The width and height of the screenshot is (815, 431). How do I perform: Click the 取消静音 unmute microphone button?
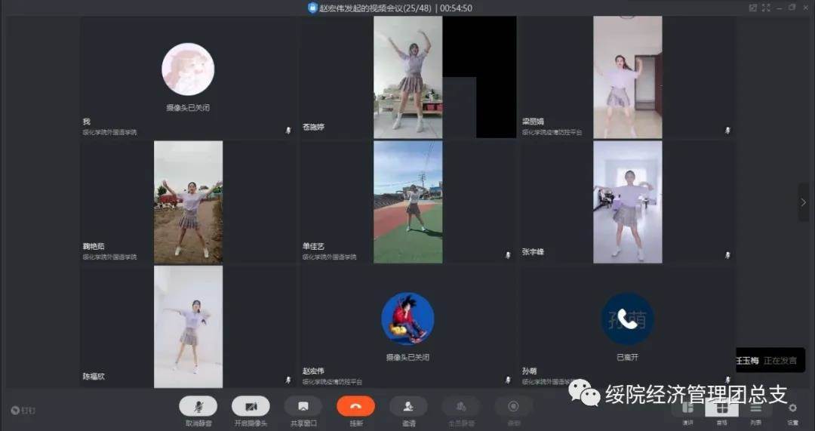pyautogui.click(x=198, y=406)
